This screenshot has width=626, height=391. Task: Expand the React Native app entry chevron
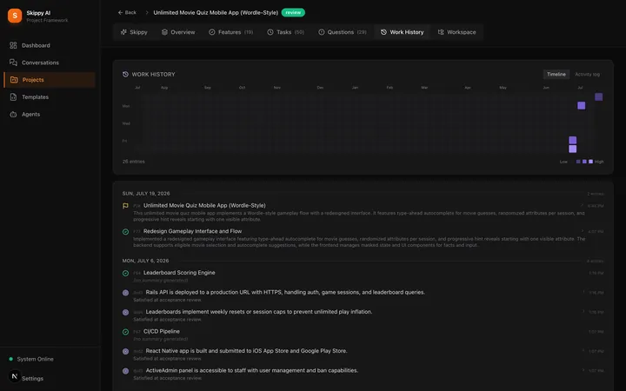pos(583,351)
